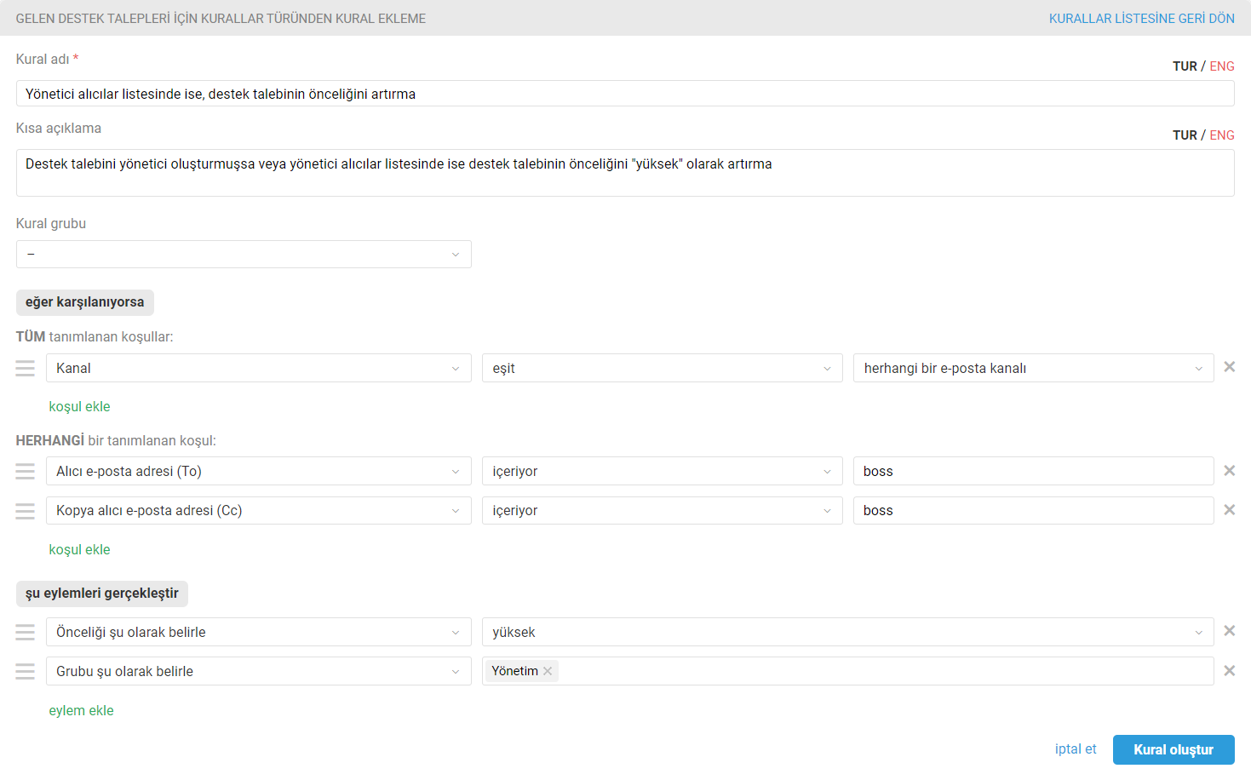Delete the Alıcı e-posta adresi (To) condition
This screenshot has width=1251, height=780.
(1229, 471)
